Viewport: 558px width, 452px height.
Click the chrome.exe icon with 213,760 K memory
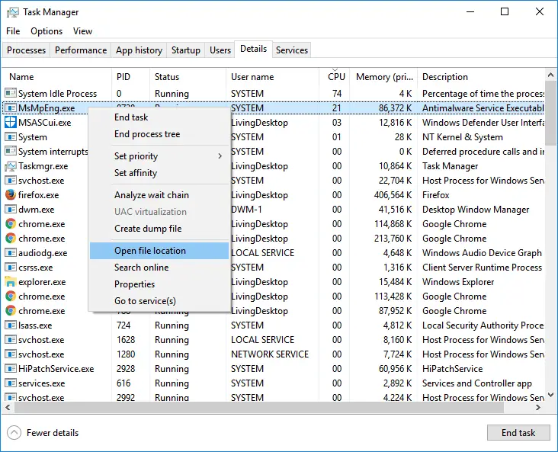point(11,238)
